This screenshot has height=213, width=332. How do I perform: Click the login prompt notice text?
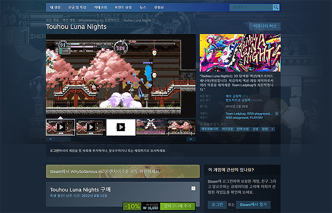pos(108,151)
